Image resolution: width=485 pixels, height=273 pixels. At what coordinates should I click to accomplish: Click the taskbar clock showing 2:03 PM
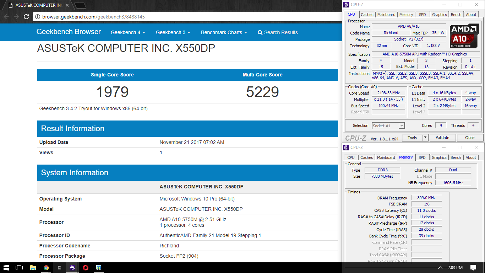pyautogui.click(x=455, y=268)
